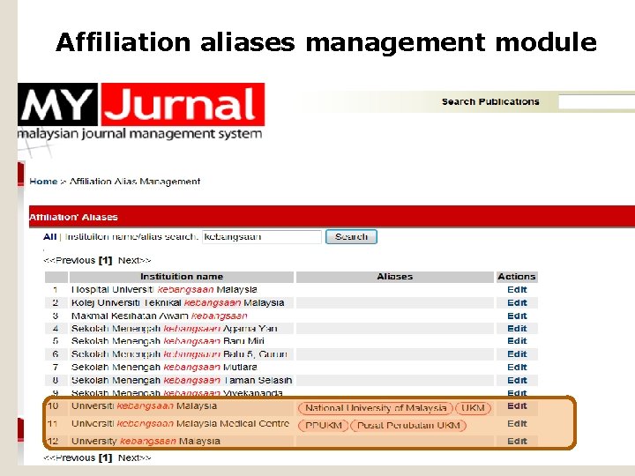This screenshot has width=635, height=476.
Task: Edit Makmal Kesihatan Awam Kebangsaan
Action: 517,316
